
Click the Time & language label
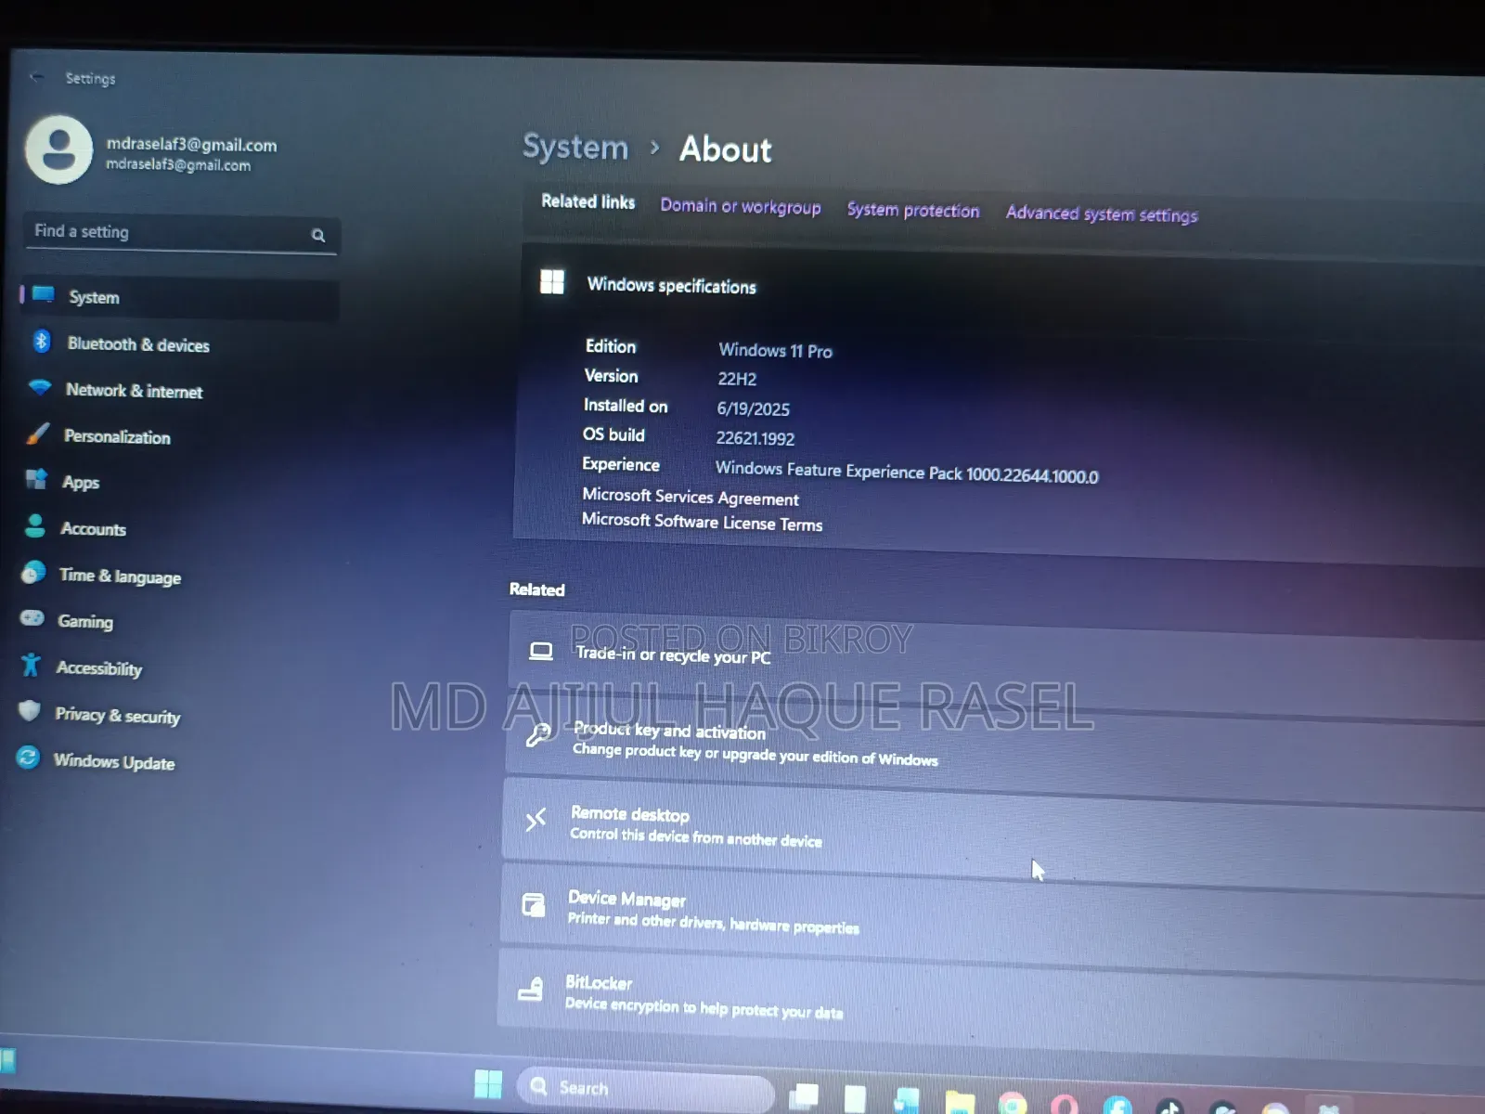121,576
